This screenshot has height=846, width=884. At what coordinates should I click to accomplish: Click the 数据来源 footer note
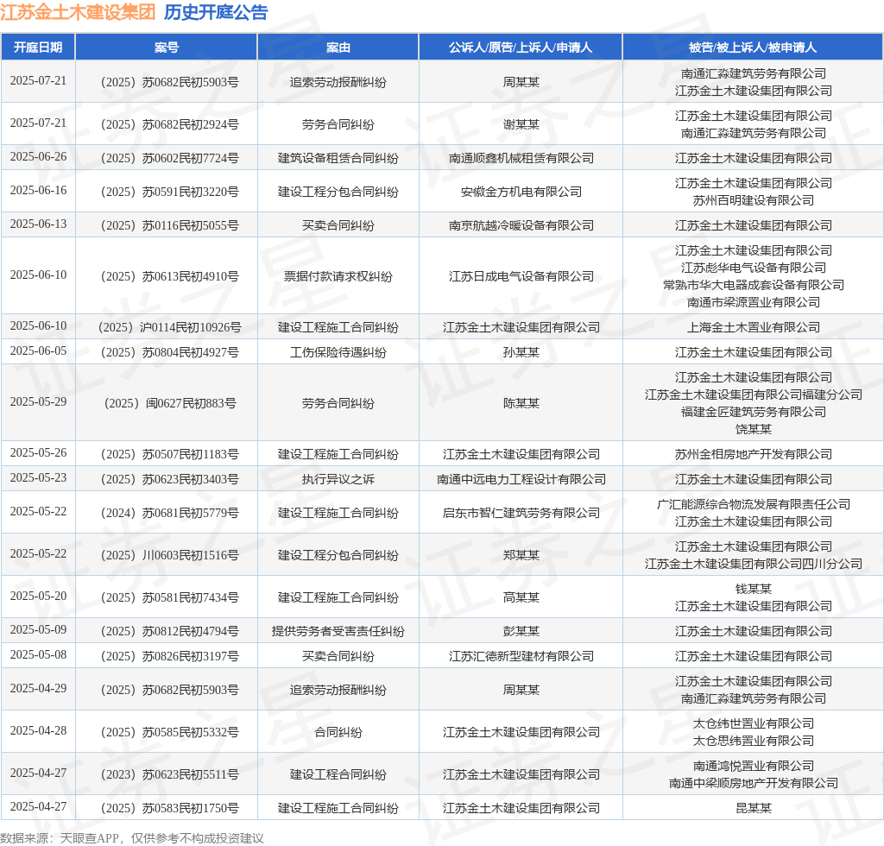[132, 838]
